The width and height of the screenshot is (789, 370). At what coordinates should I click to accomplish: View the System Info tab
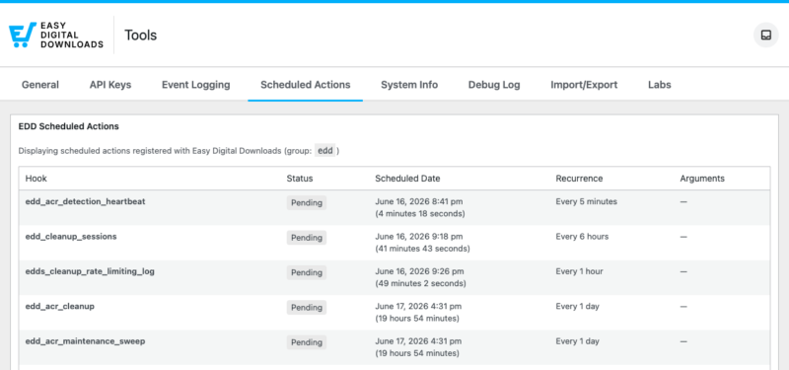click(409, 85)
